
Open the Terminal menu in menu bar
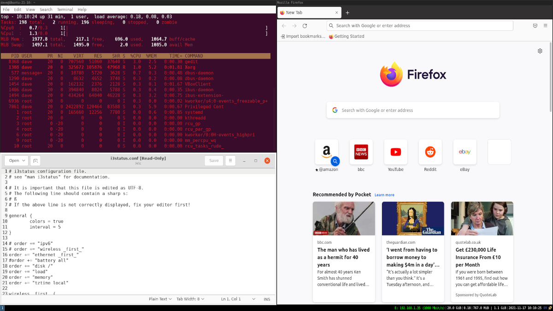65,9
